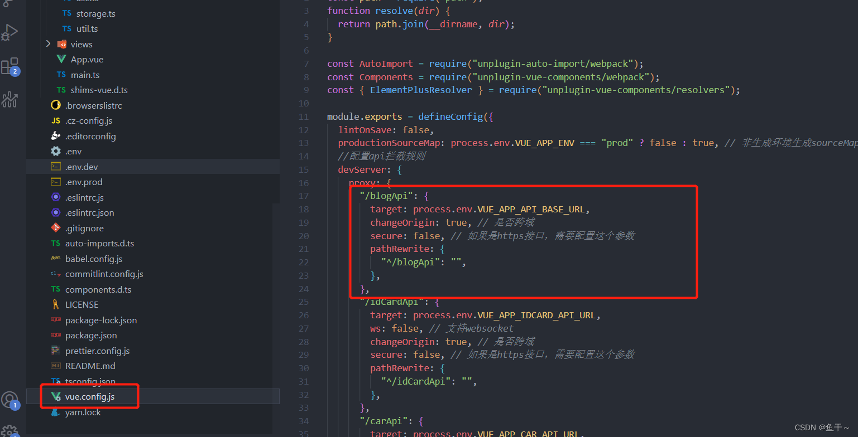Click the Babel icon beside babel.config.js
This screenshot has height=437, width=858.
tap(56, 259)
